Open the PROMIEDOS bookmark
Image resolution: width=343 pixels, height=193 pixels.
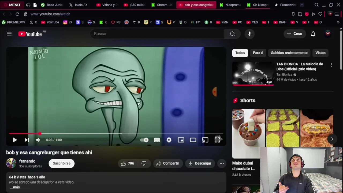pyautogui.click(x=13, y=22)
